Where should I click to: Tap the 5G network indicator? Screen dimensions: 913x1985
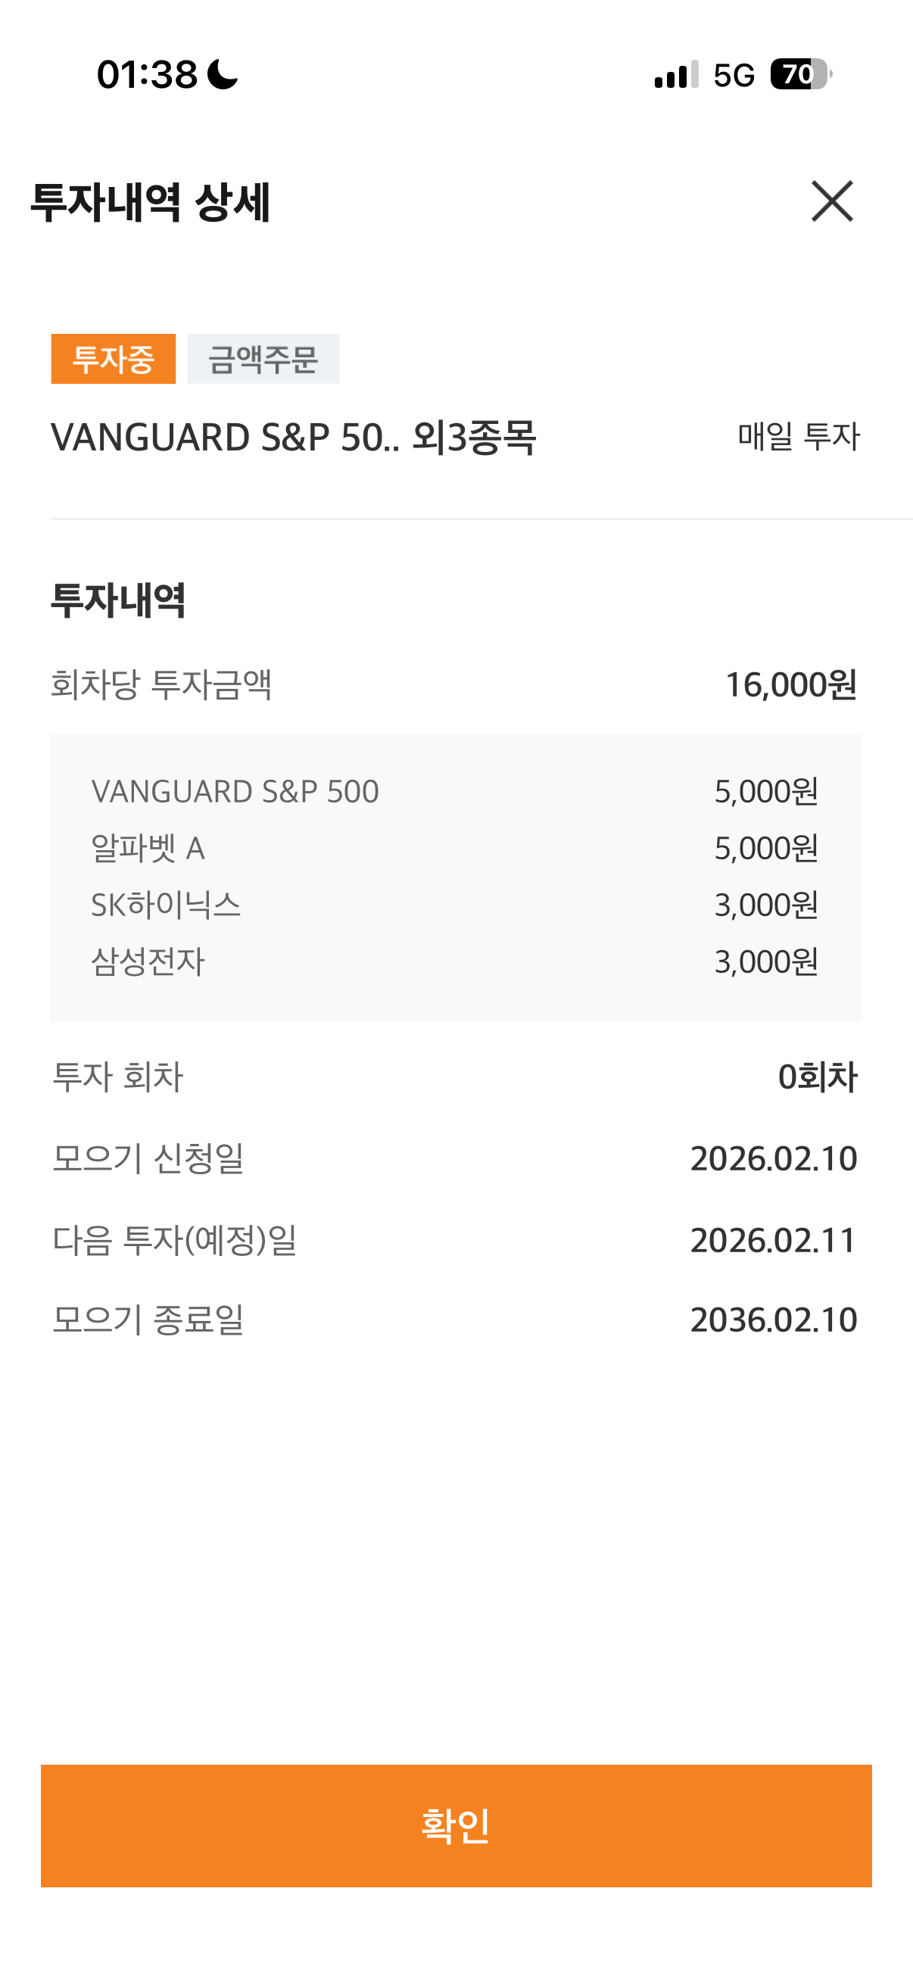coord(734,76)
